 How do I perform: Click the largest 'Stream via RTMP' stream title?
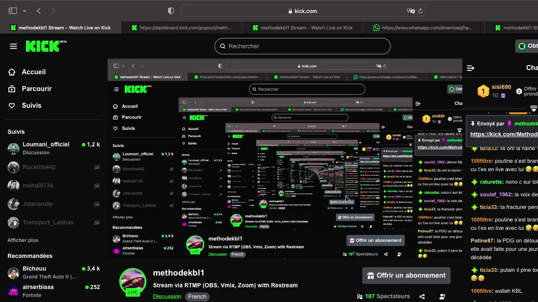pyautogui.click(x=225, y=285)
